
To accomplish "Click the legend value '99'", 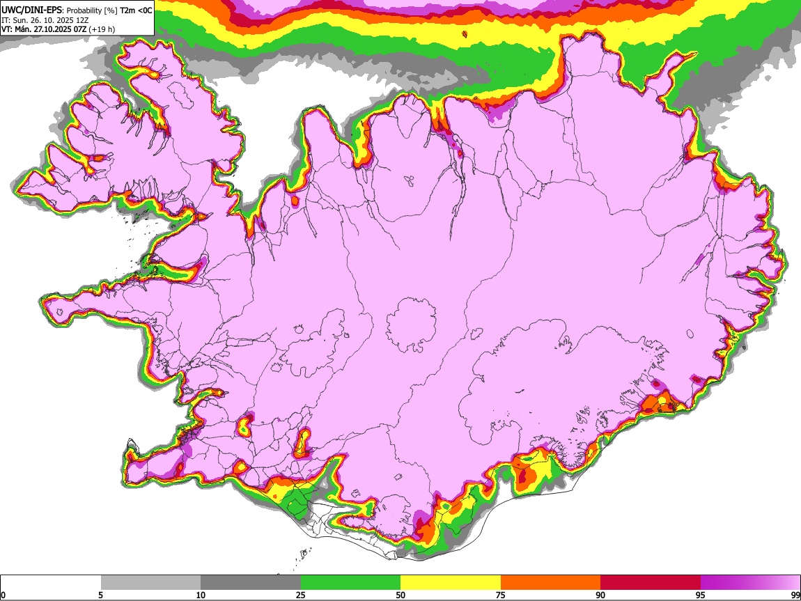I will point(795,595).
